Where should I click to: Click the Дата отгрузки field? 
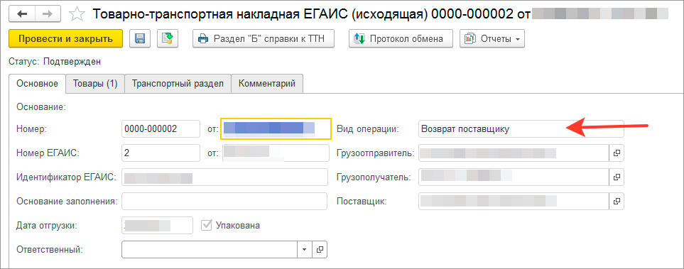click(x=157, y=226)
